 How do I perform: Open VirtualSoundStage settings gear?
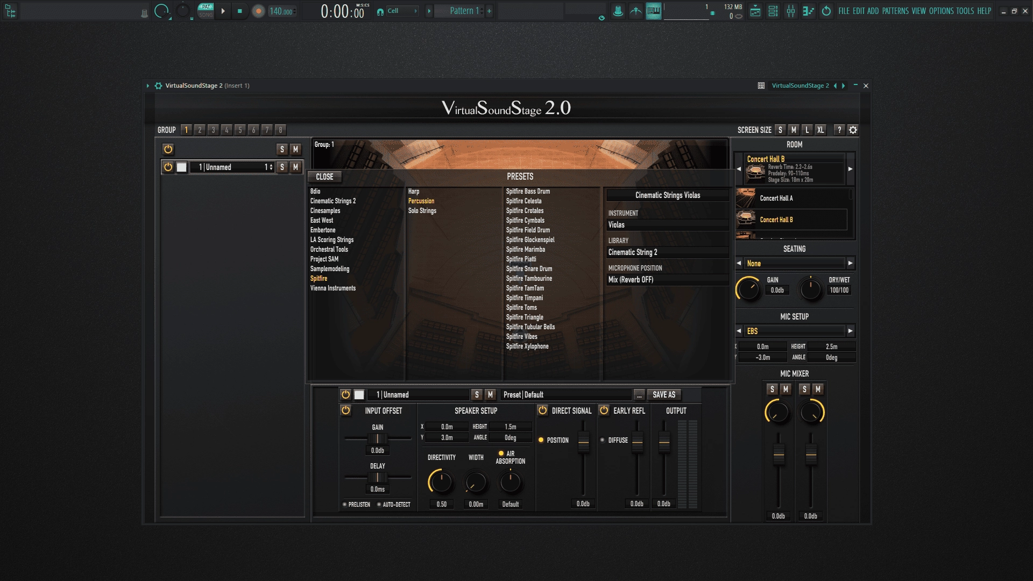pos(853,130)
